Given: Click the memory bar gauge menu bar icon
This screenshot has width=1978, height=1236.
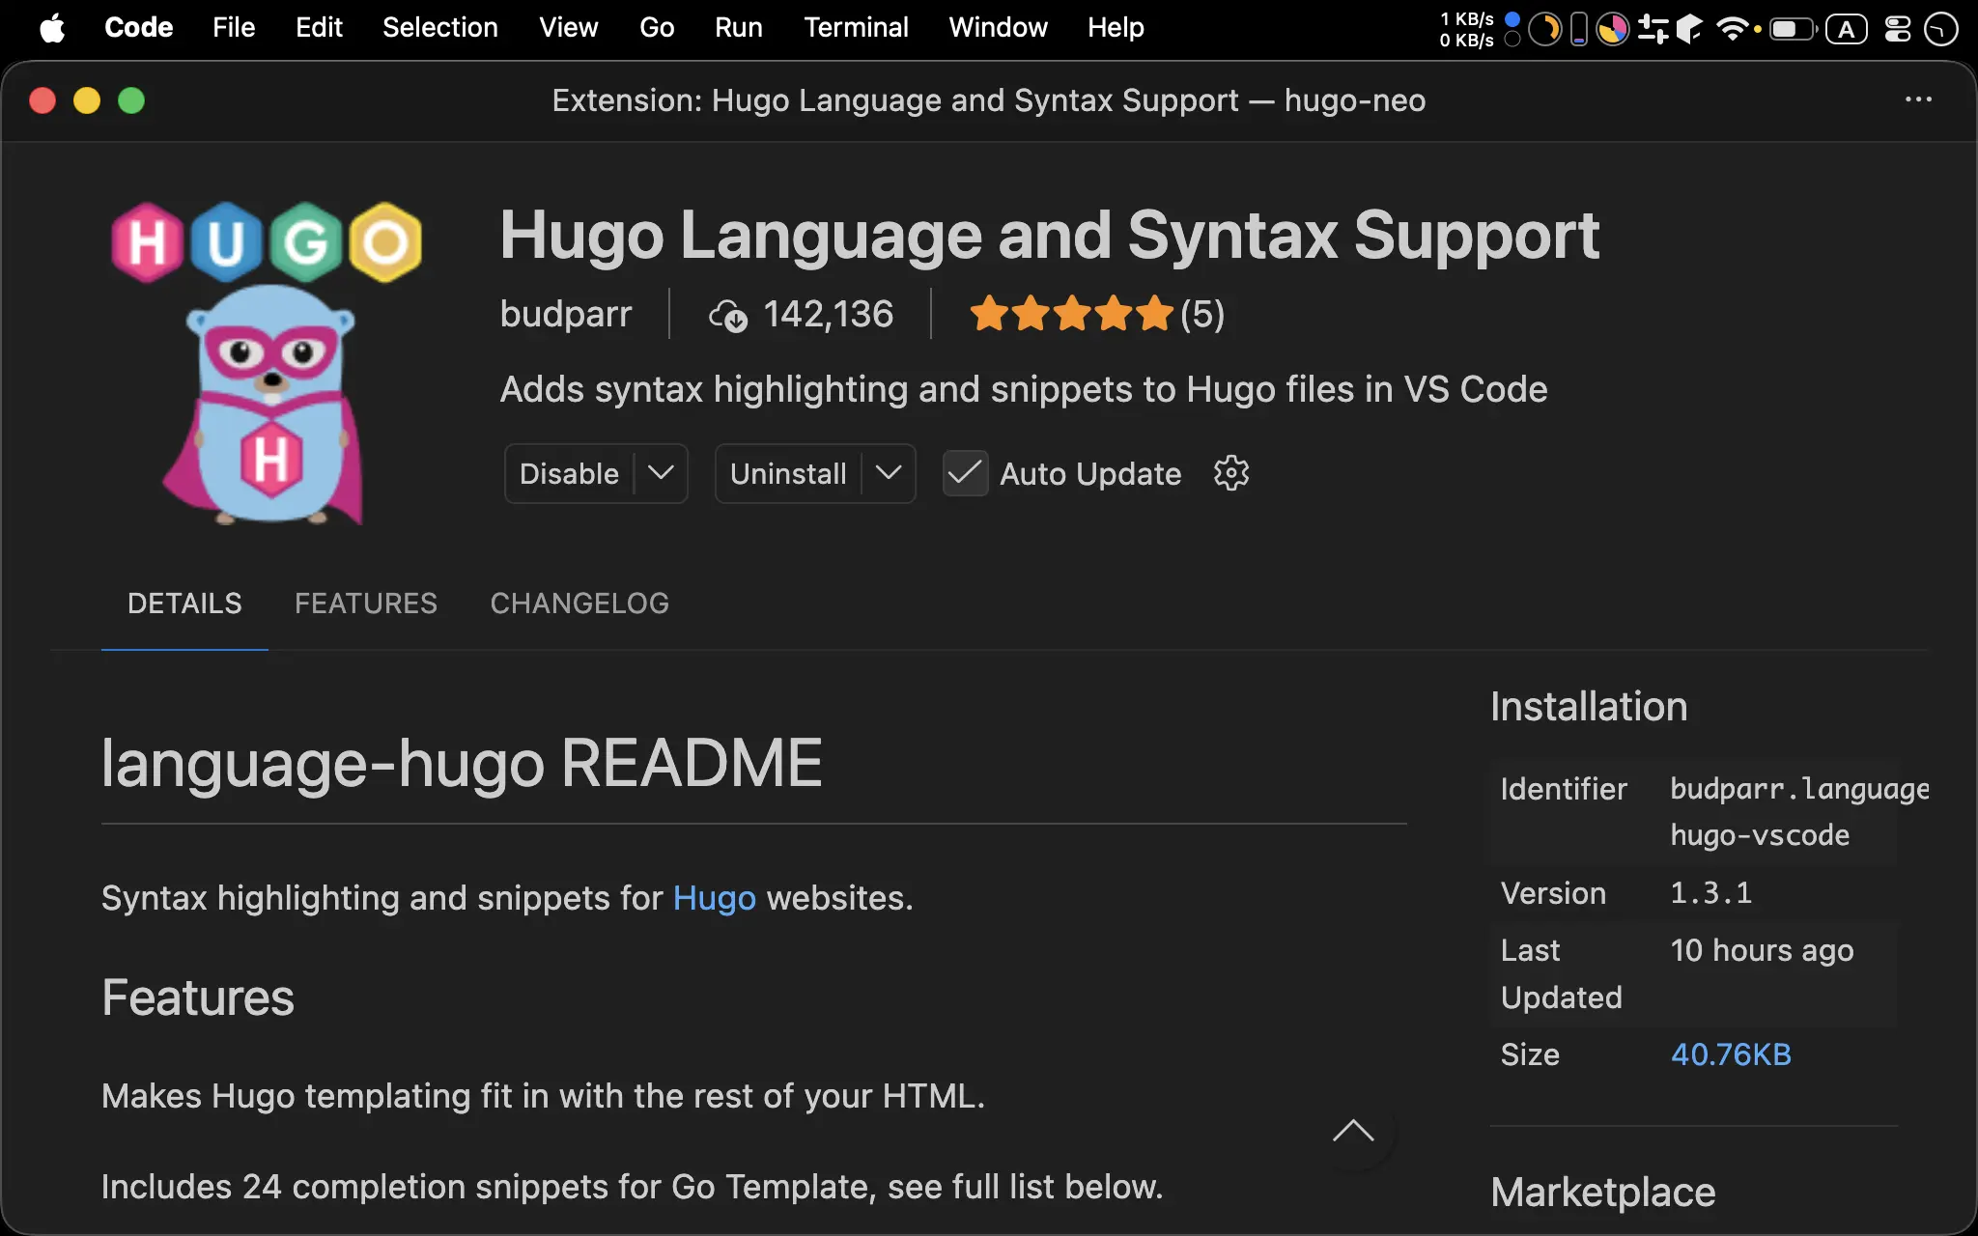Looking at the screenshot, I should coord(1579,29).
